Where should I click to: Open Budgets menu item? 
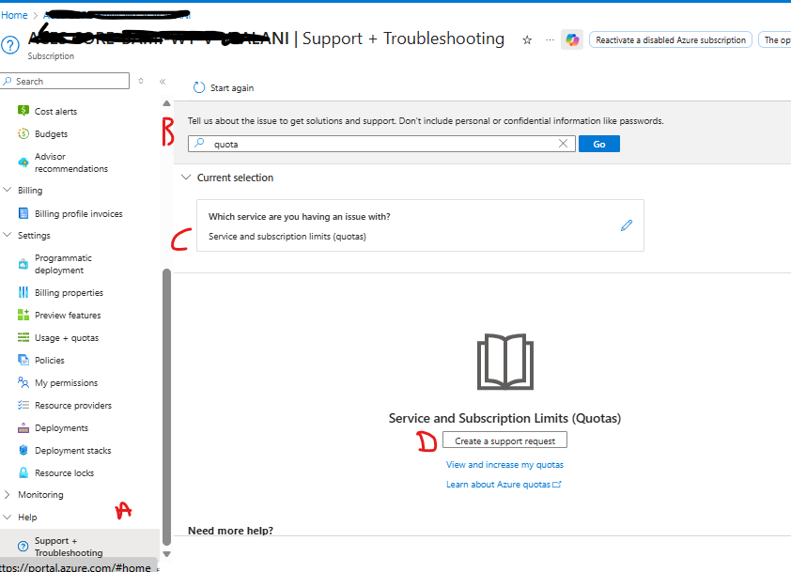pos(51,133)
